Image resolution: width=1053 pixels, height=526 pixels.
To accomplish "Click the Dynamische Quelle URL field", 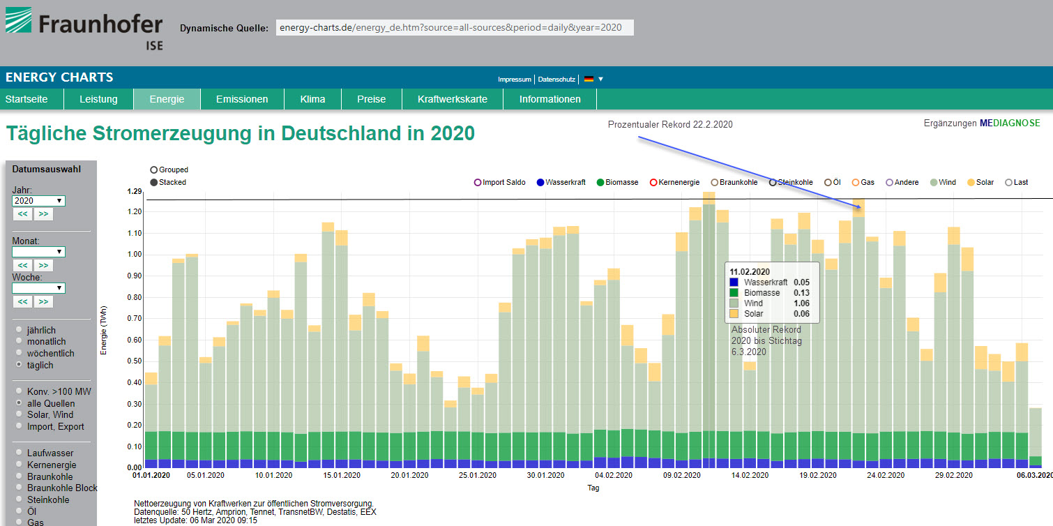I will point(455,28).
